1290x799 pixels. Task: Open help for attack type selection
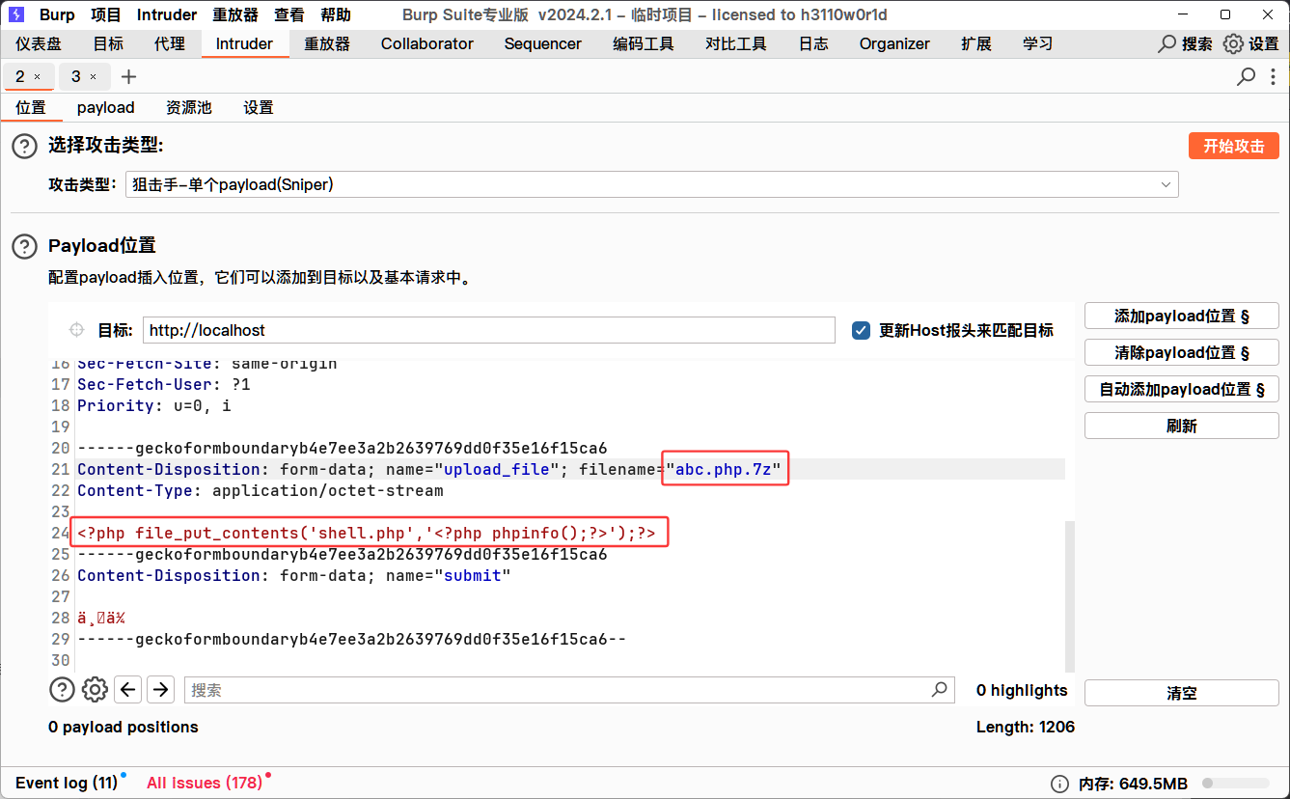click(x=24, y=147)
